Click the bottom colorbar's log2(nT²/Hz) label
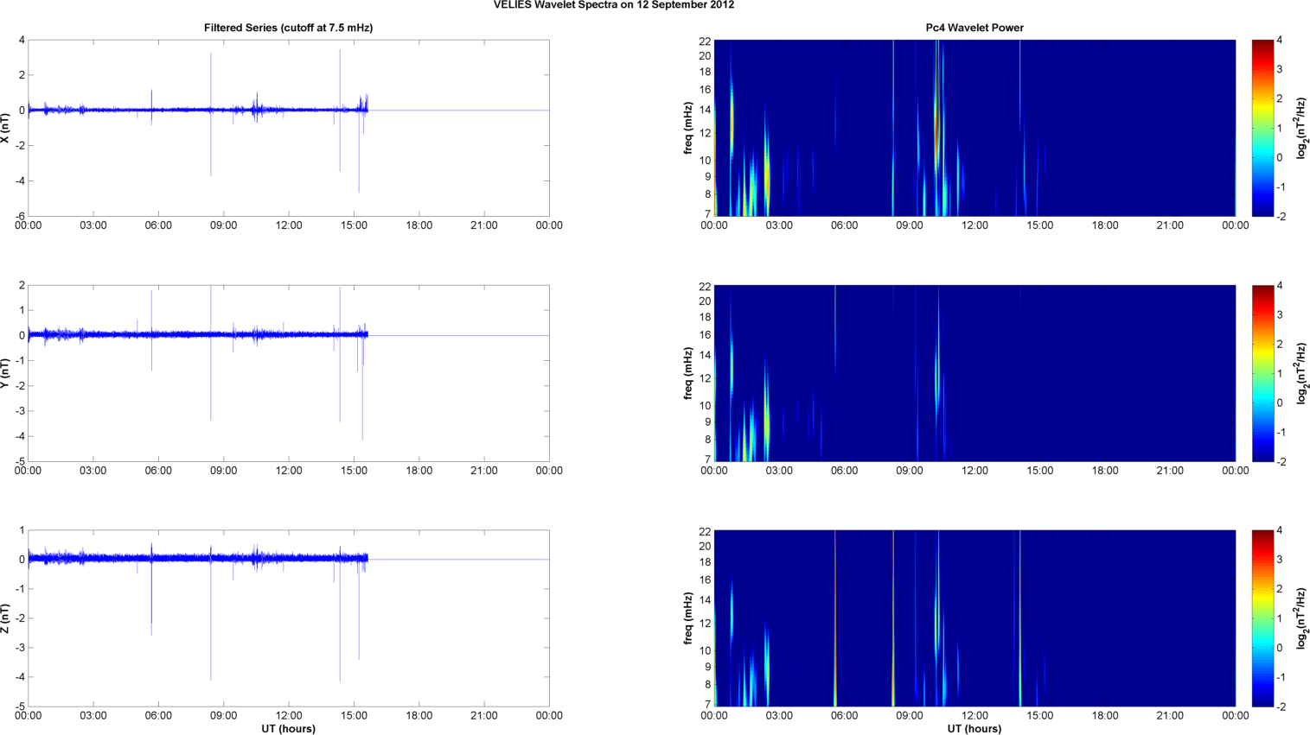The height and width of the screenshot is (735, 1310). (1301, 618)
